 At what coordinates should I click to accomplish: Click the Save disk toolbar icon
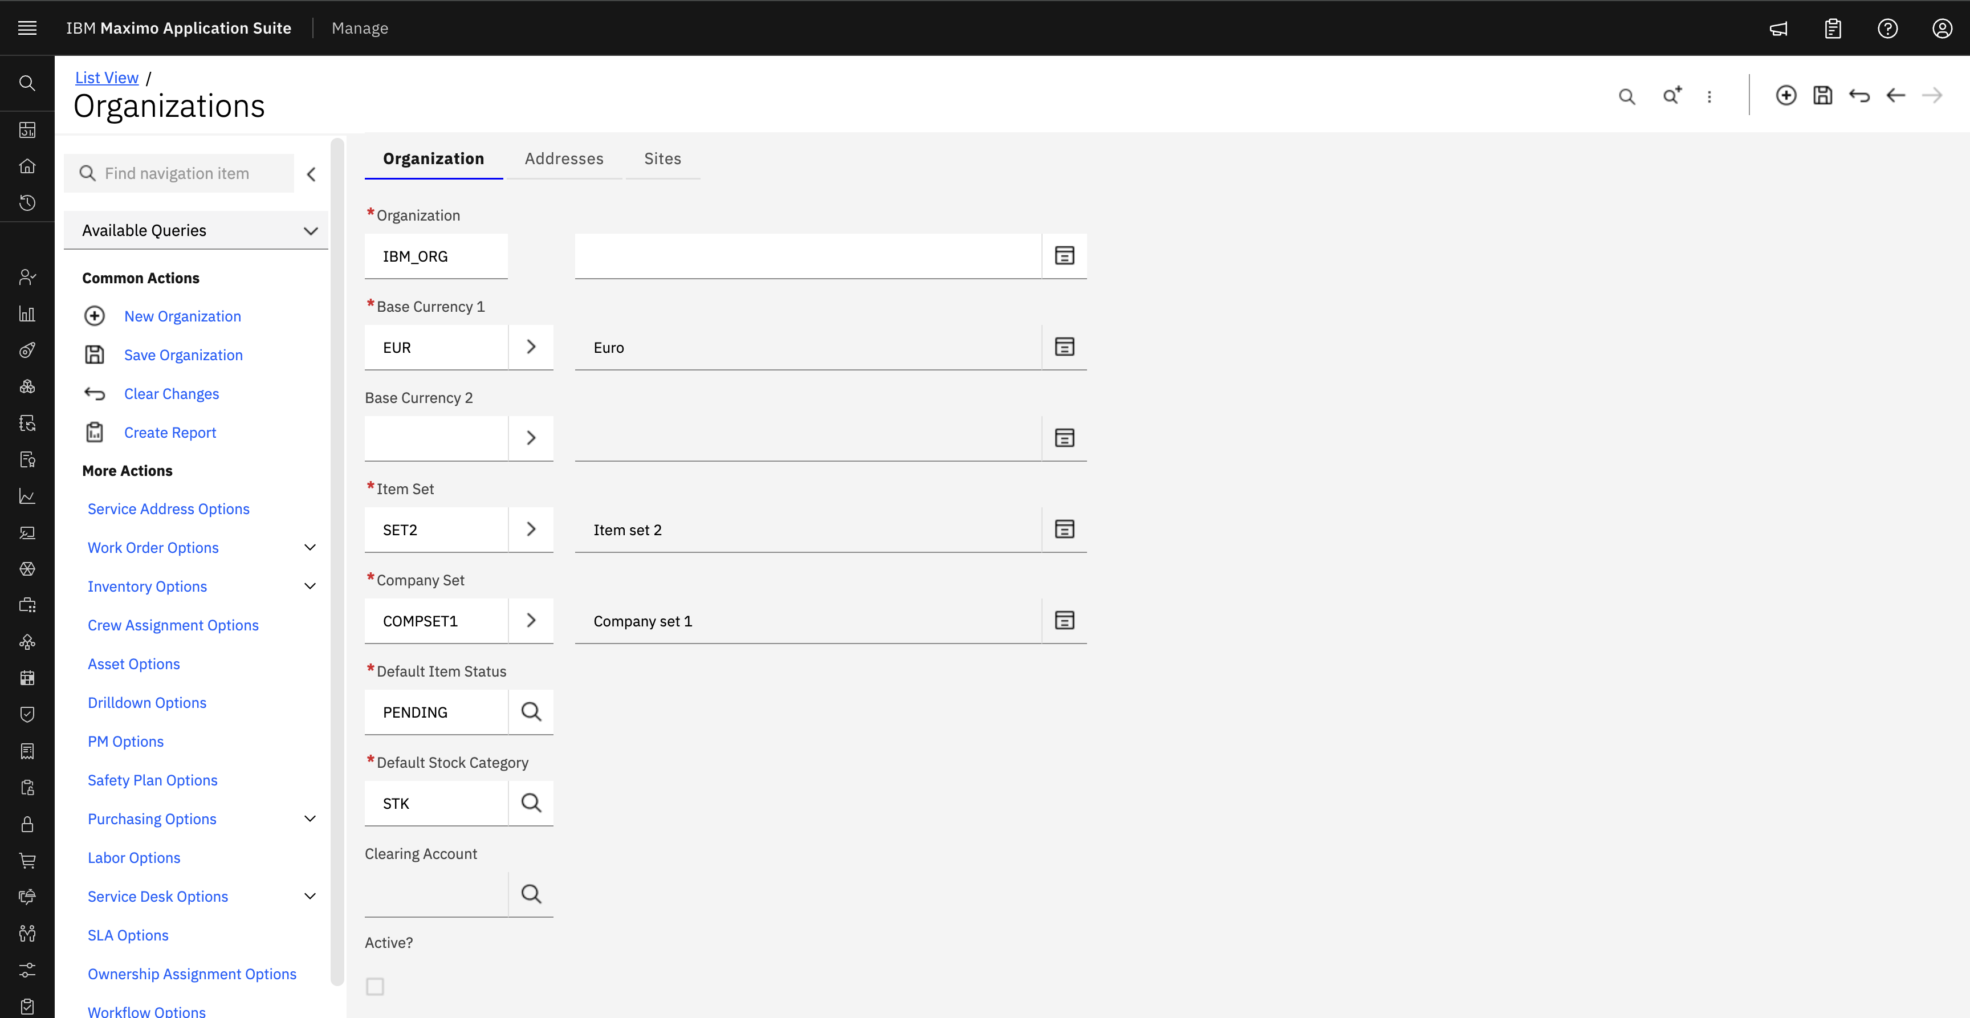click(x=1823, y=95)
